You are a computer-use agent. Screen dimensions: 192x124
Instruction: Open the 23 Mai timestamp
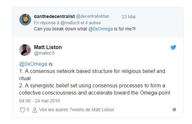128,17
